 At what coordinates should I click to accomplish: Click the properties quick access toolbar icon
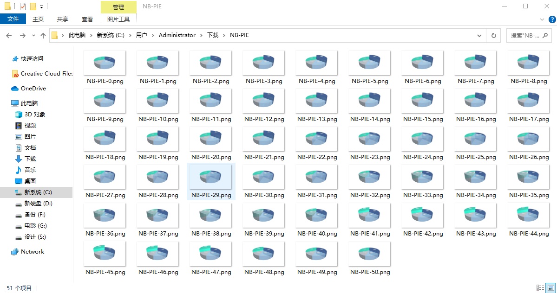click(x=23, y=6)
